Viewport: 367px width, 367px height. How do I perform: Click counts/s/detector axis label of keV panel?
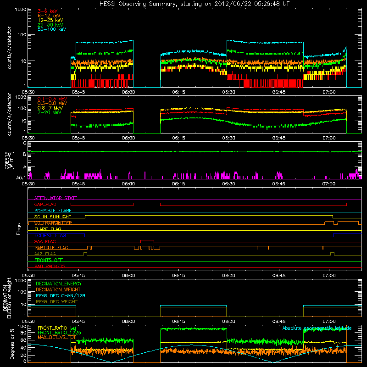pyautogui.click(x=9, y=48)
